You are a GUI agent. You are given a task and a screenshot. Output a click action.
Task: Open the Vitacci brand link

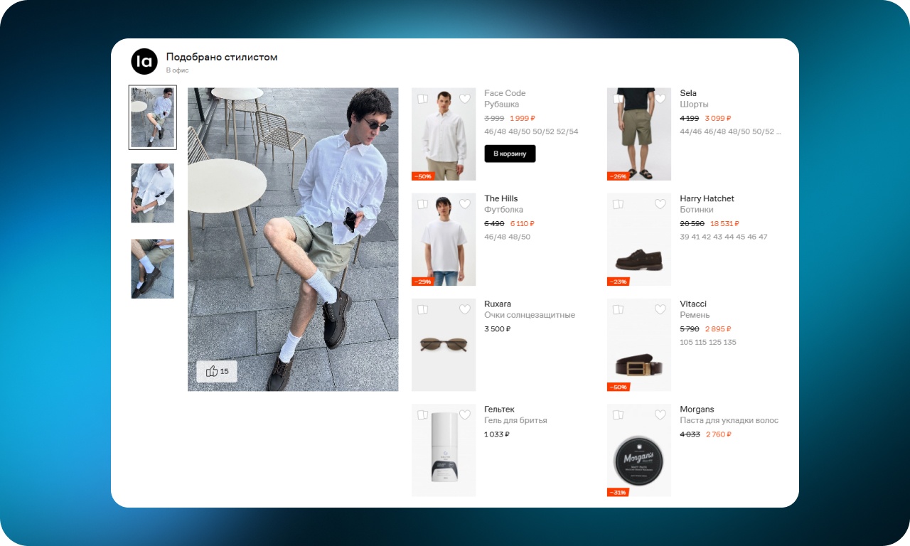coord(693,304)
